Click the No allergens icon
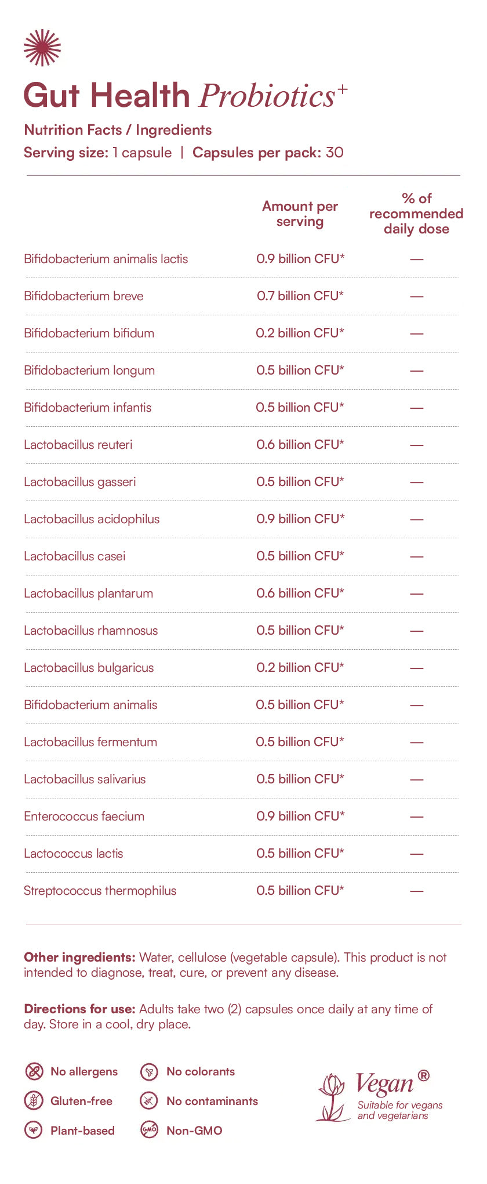The width and height of the screenshot is (487, 1184). point(34,1071)
